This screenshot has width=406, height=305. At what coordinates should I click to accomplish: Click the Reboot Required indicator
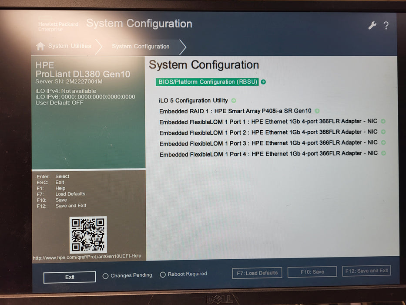(x=184, y=274)
